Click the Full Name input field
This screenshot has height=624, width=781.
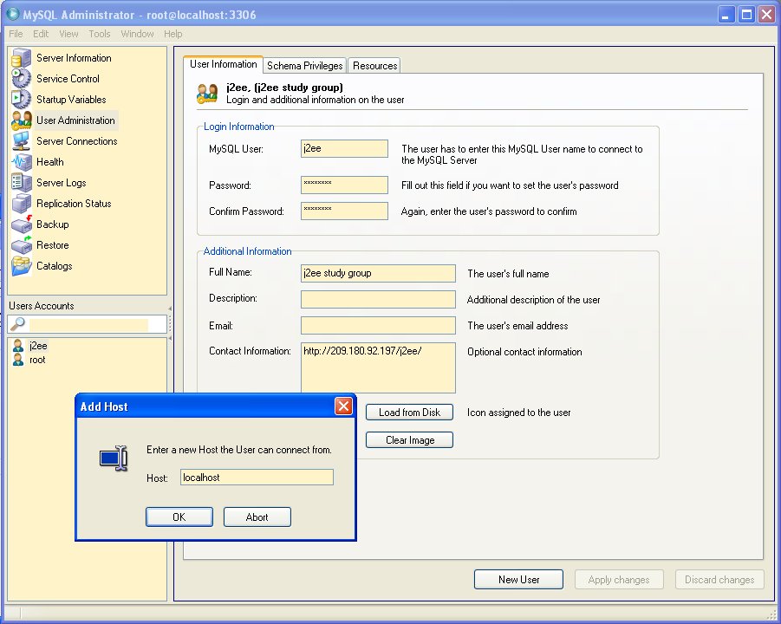(x=378, y=273)
